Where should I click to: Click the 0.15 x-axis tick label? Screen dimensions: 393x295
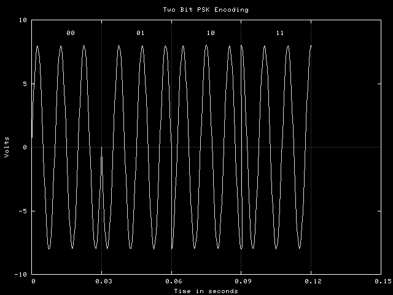tap(381, 281)
